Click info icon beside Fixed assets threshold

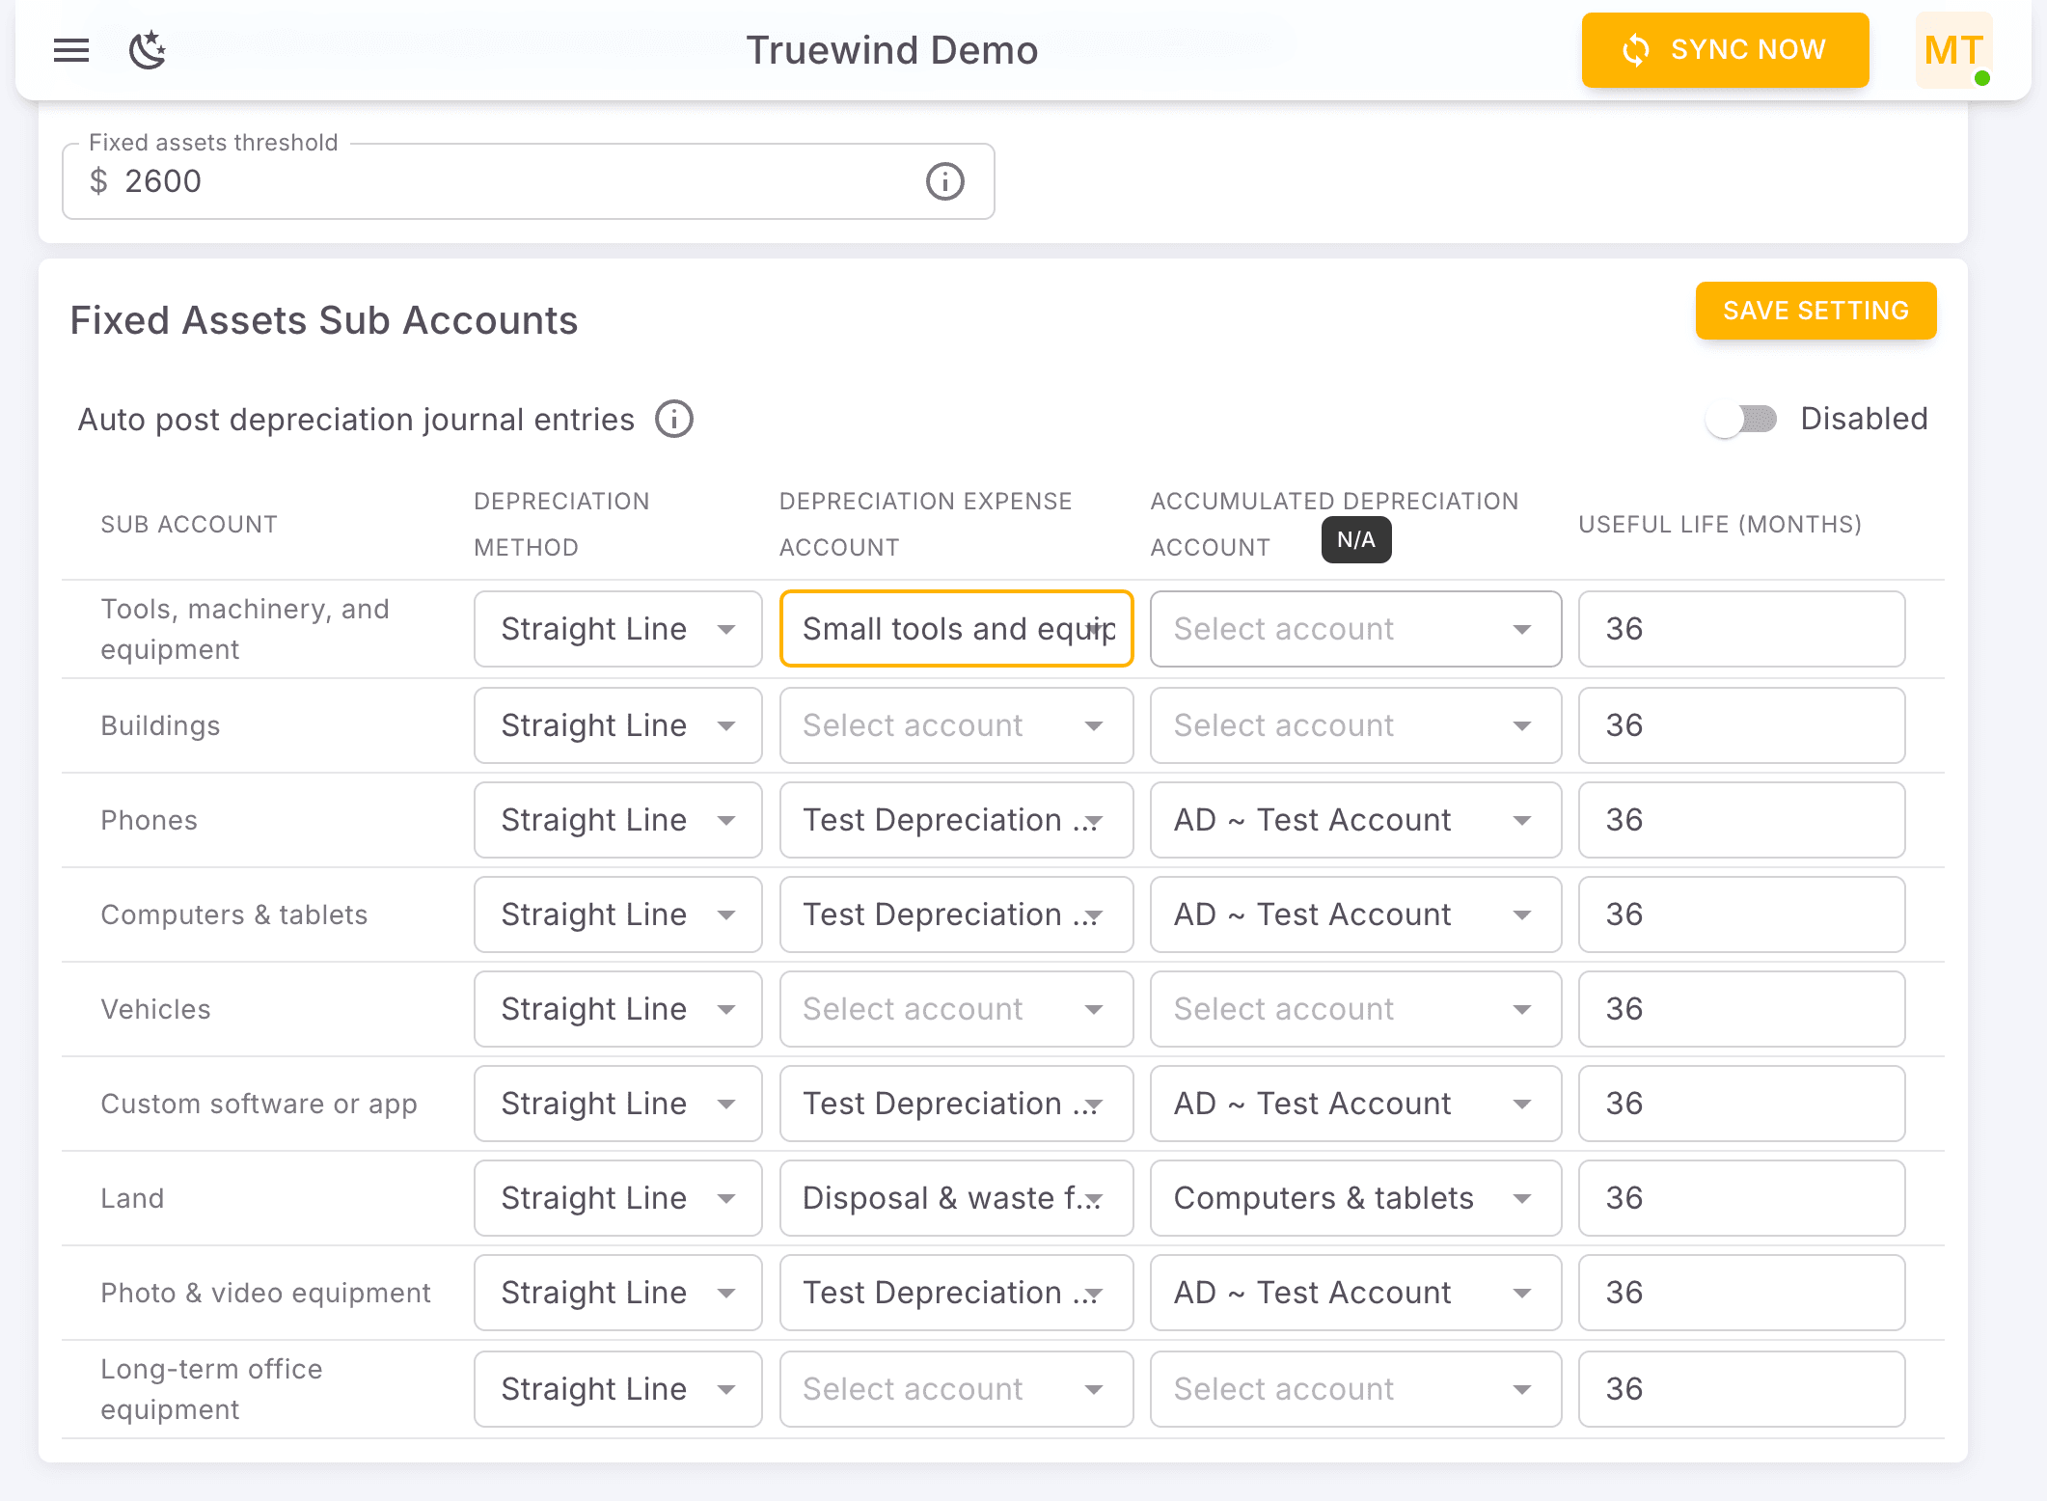pyautogui.click(x=943, y=181)
